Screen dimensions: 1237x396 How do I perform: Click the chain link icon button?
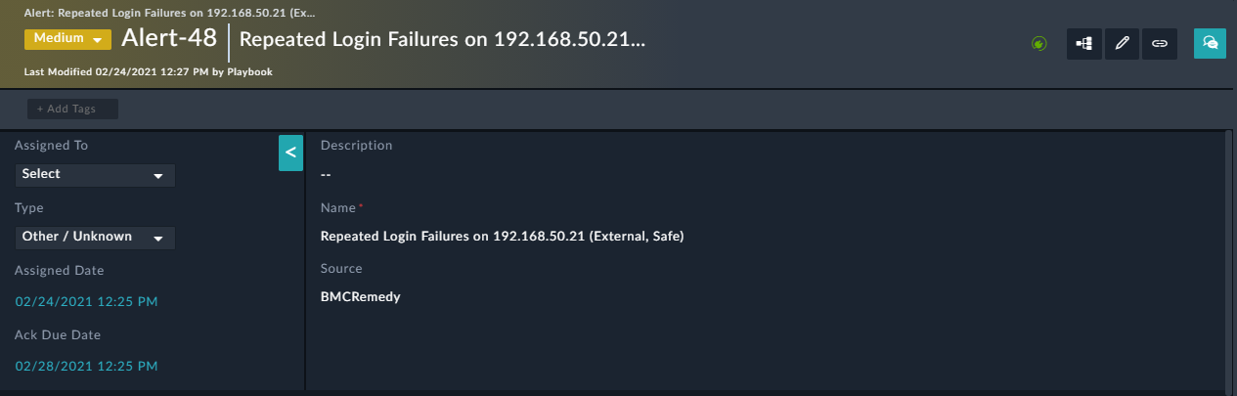[x=1160, y=43]
